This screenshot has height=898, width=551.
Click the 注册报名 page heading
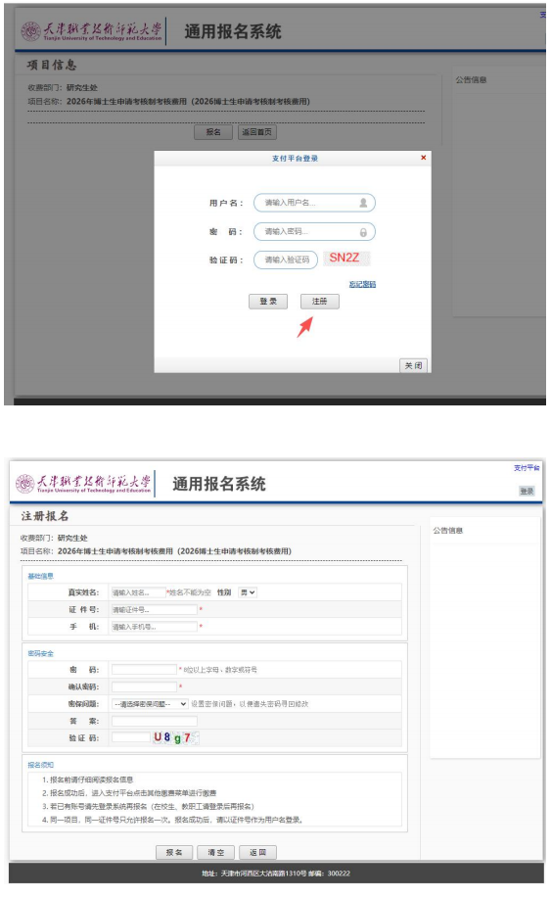click(x=45, y=516)
